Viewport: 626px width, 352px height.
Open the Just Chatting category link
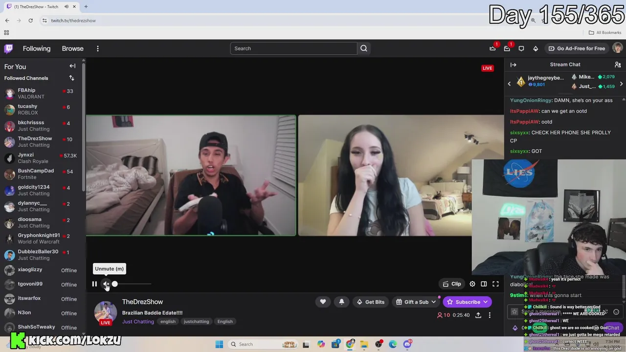coord(138,322)
